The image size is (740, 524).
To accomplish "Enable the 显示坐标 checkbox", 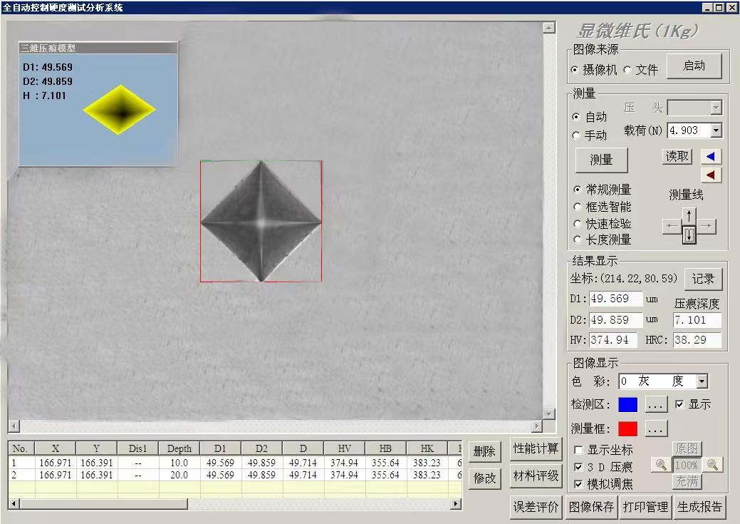I will [x=578, y=450].
